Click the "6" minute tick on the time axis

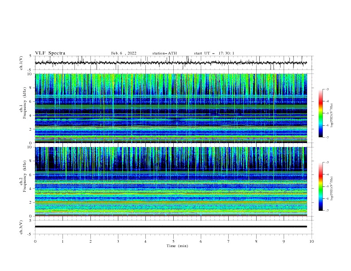click(201, 241)
